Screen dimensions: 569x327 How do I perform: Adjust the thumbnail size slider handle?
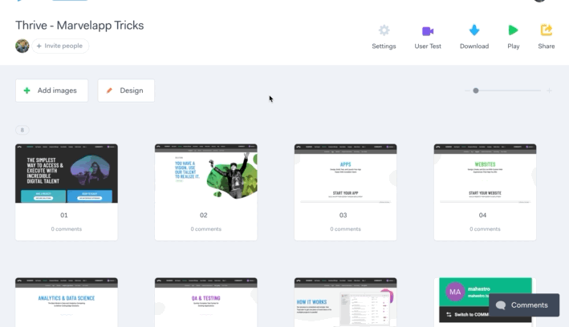(476, 91)
